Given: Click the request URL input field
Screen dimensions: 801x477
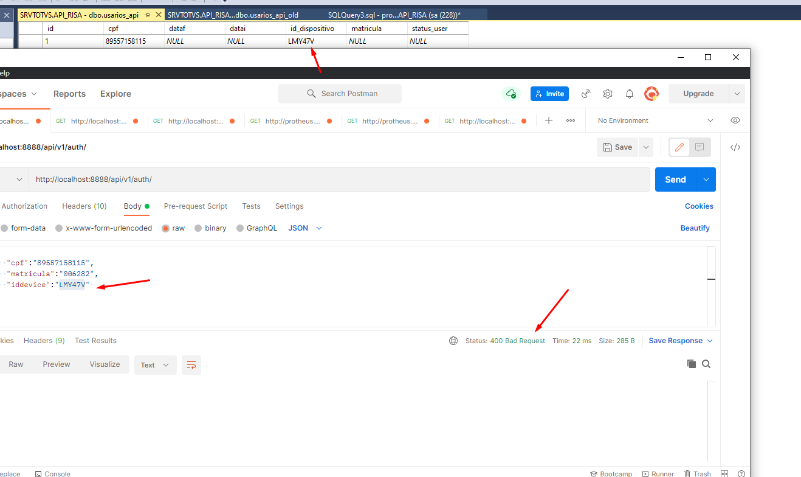Looking at the screenshot, I should tap(339, 179).
